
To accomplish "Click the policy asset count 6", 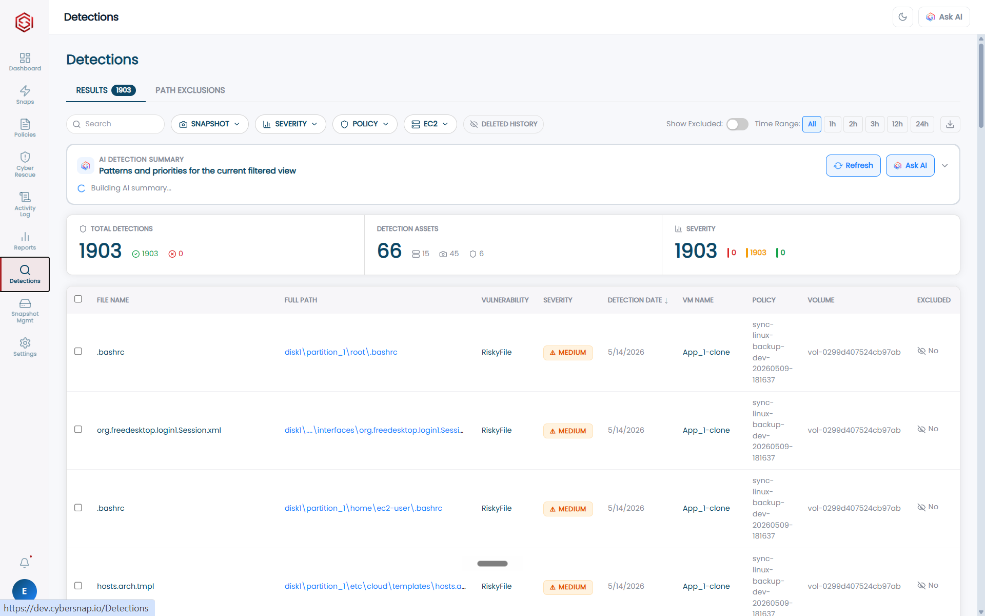I will click(477, 254).
